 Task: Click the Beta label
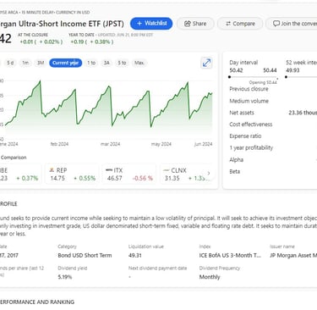point(234,172)
